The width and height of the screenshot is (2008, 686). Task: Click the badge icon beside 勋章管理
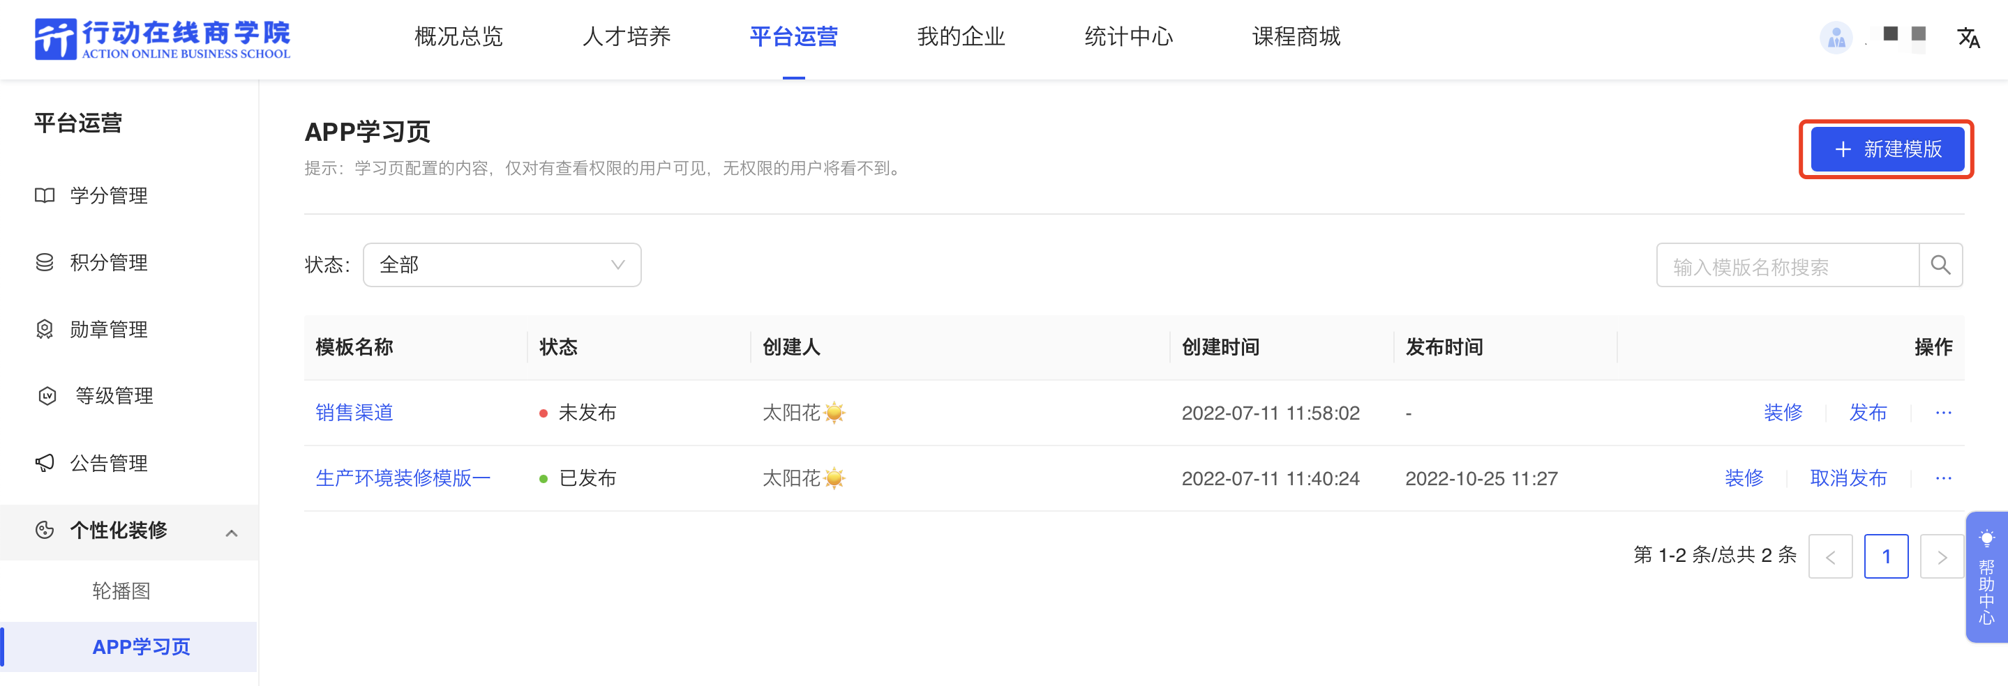pos(45,329)
